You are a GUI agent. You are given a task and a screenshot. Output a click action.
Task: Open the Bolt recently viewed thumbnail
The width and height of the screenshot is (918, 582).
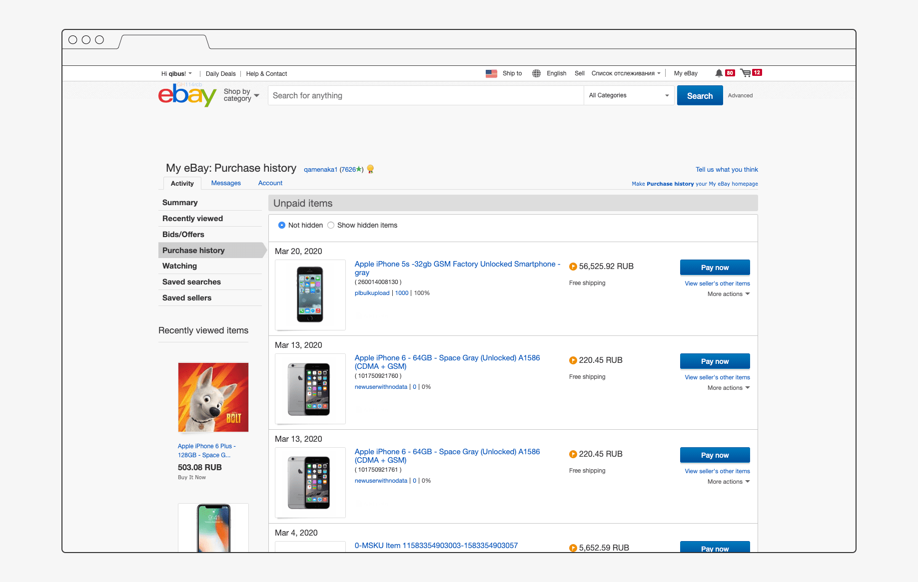click(x=213, y=397)
